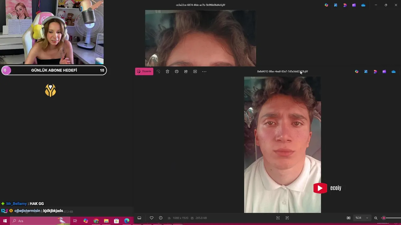Close the back Photos window
Image resolution: width=401 pixels, height=225 pixels.
click(395, 5)
